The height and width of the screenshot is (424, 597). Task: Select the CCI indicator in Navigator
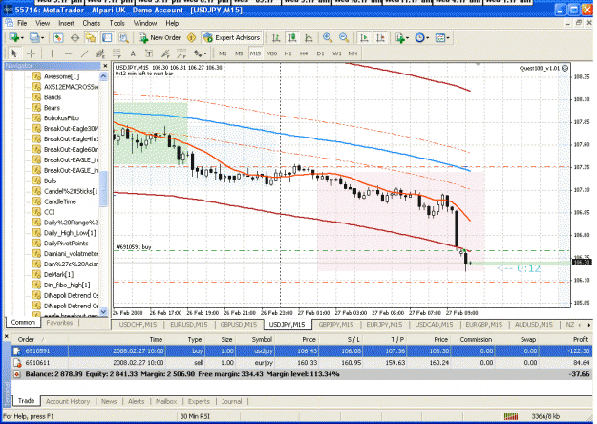(49, 212)
